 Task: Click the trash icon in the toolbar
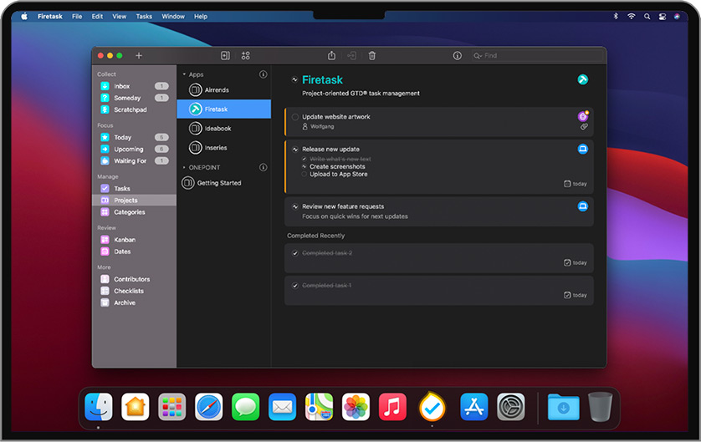pyautogui.click(x=372, y=56)
